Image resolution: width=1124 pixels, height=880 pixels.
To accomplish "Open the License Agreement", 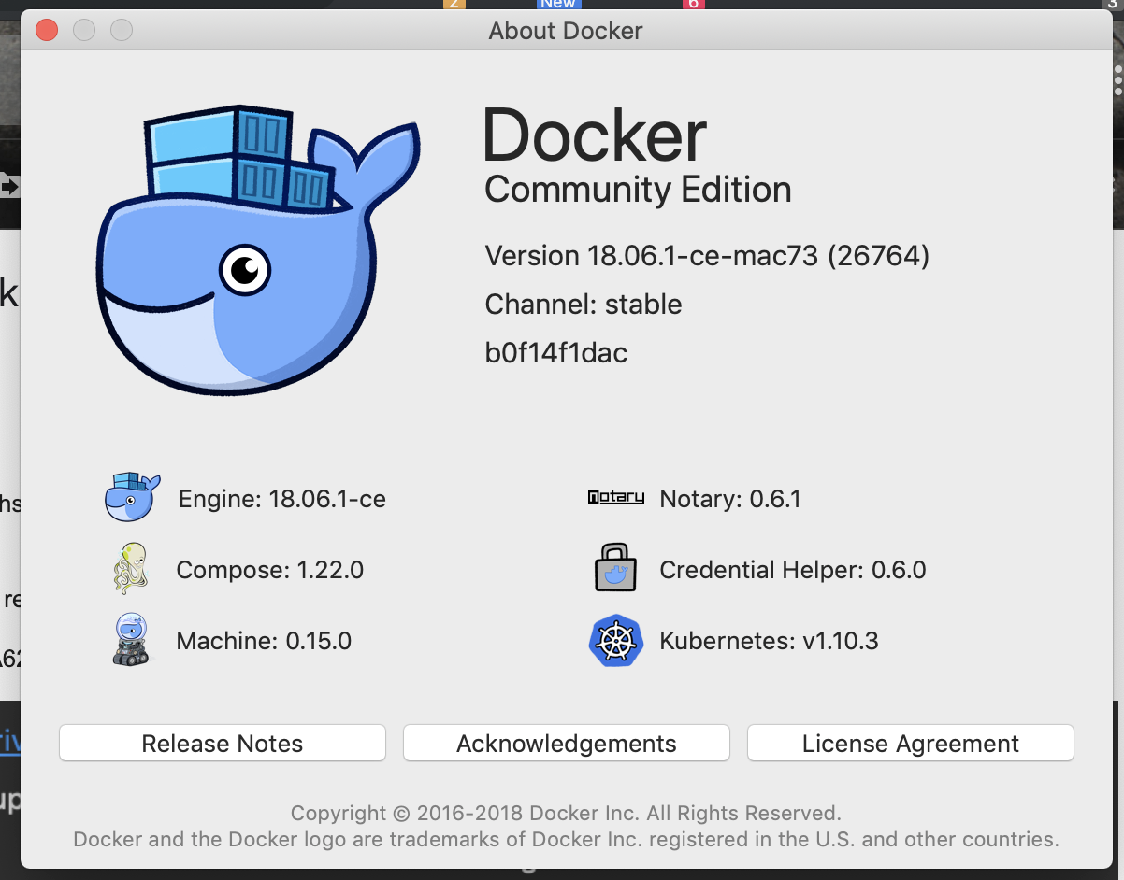I will 910,743.
